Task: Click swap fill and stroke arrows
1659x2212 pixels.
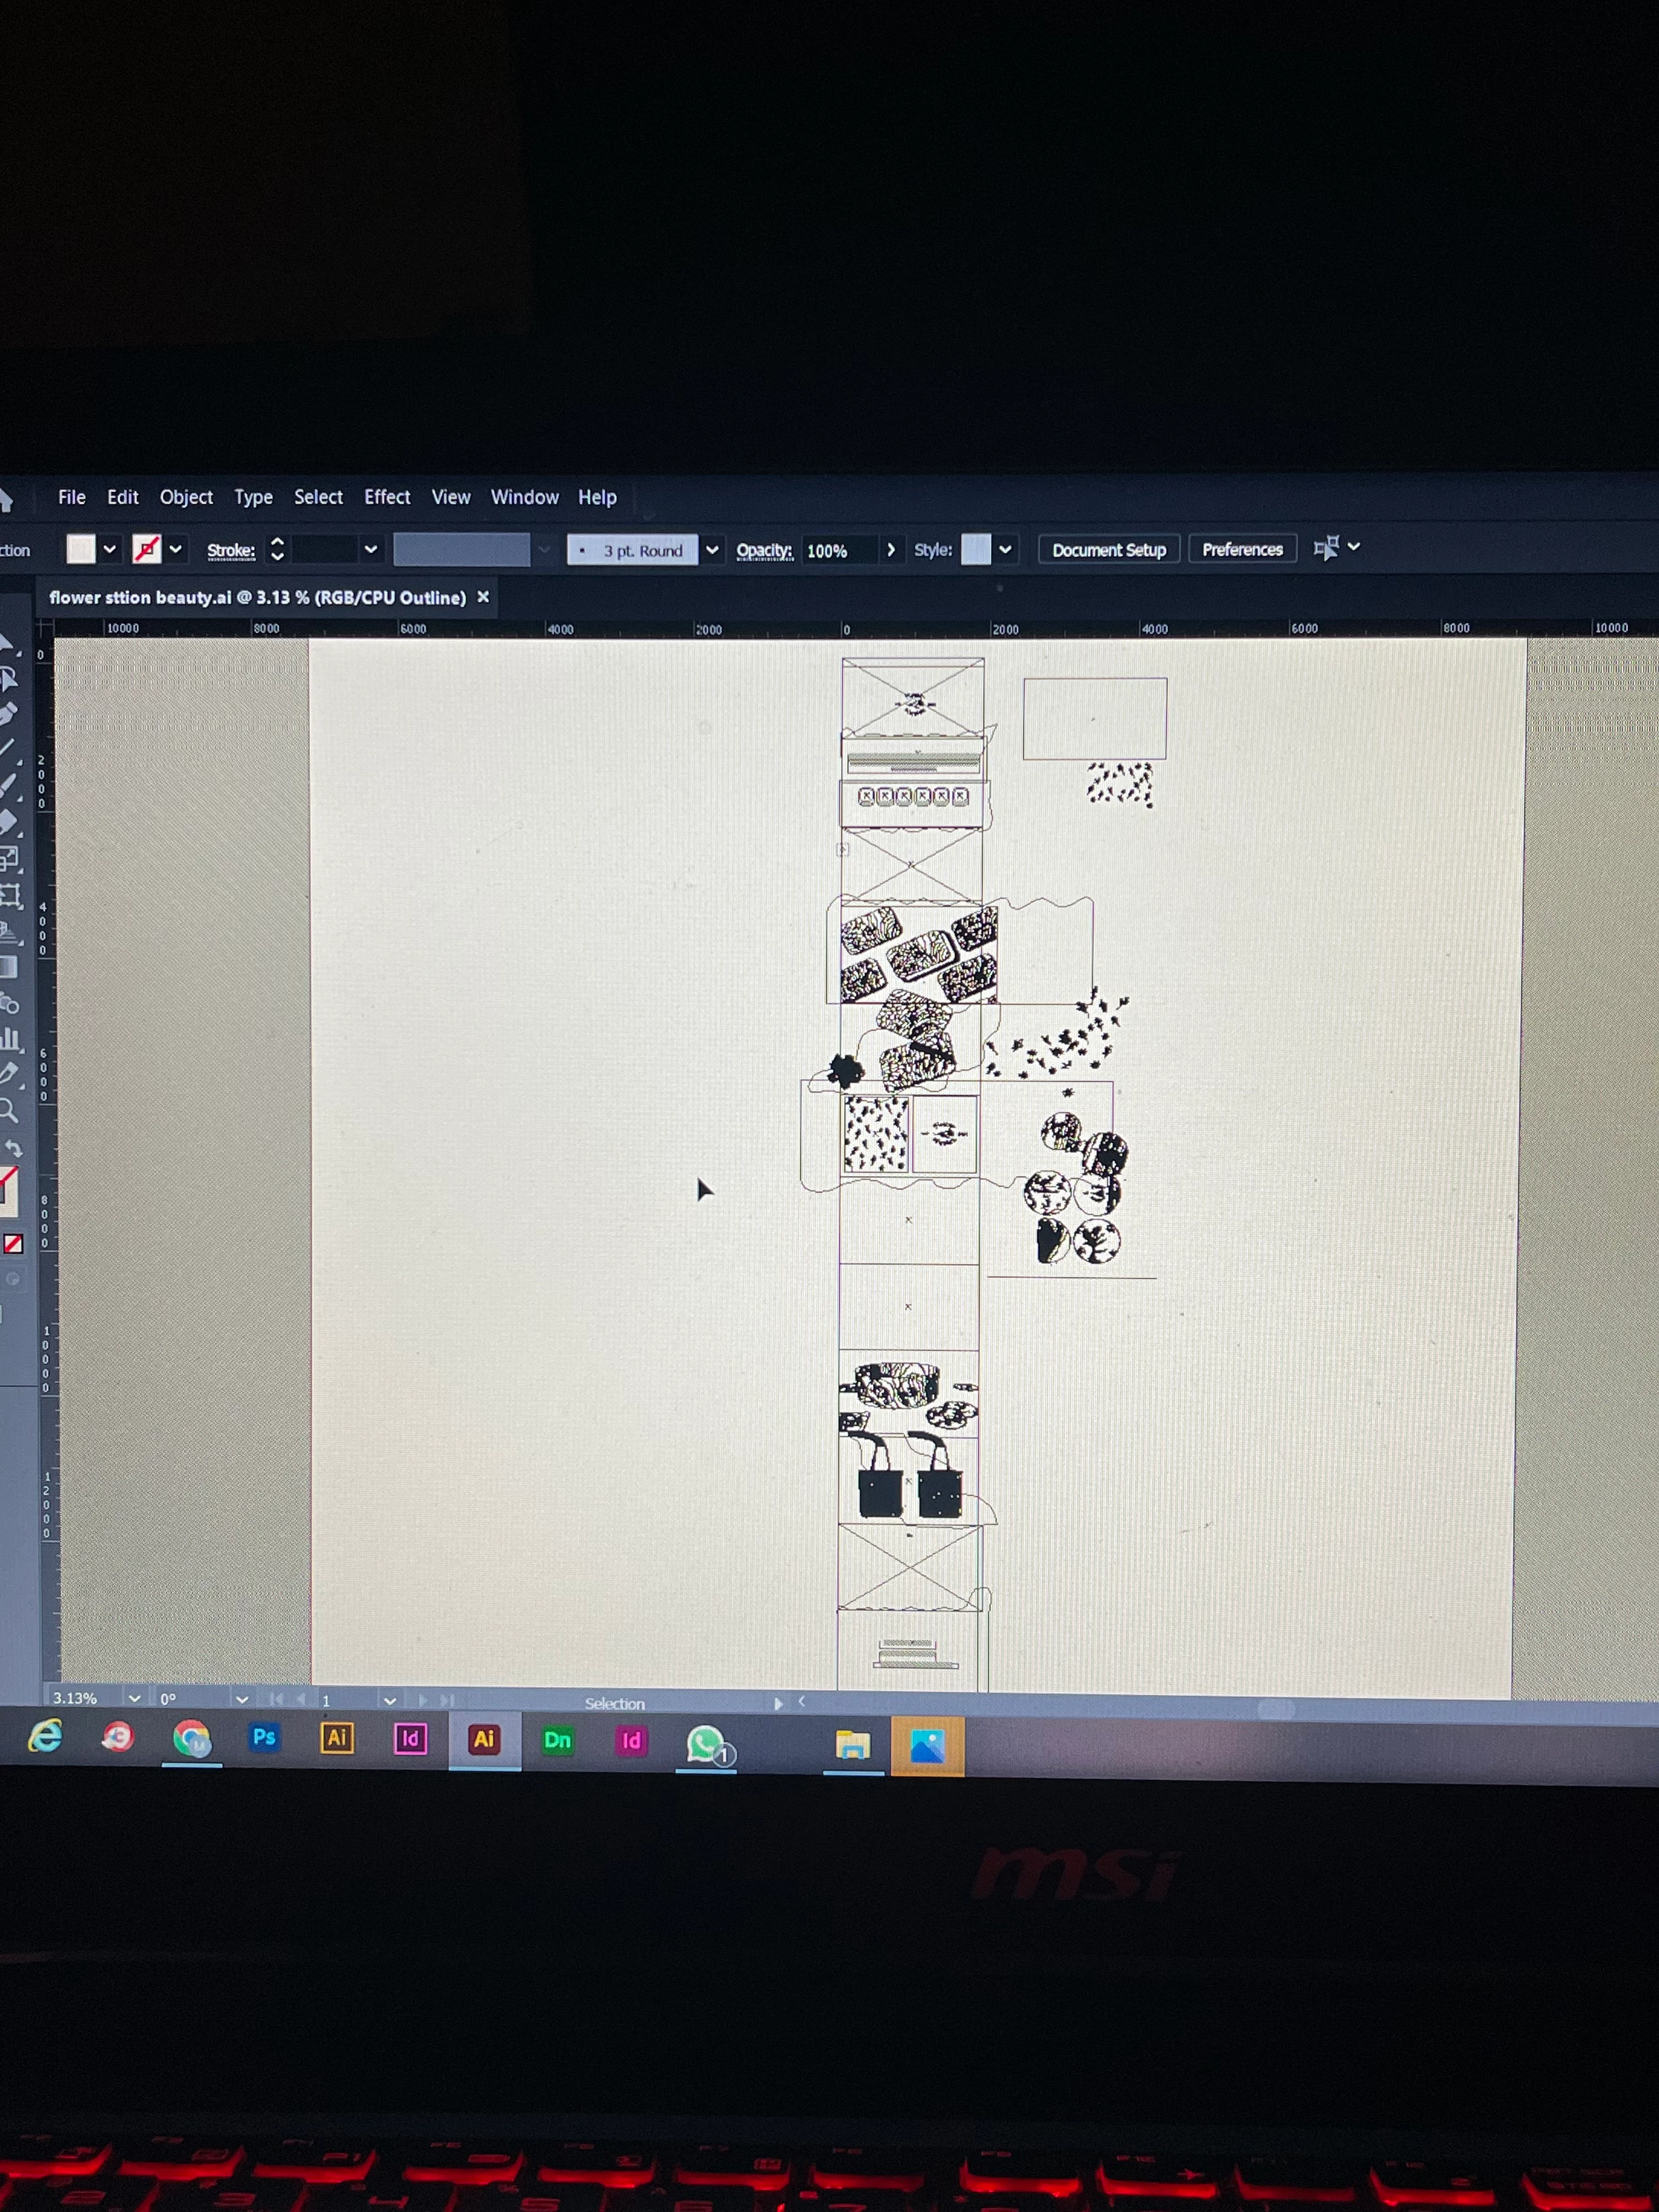Action: point(13,1149)
